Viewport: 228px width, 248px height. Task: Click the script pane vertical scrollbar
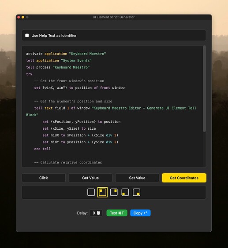click(204, 88)
